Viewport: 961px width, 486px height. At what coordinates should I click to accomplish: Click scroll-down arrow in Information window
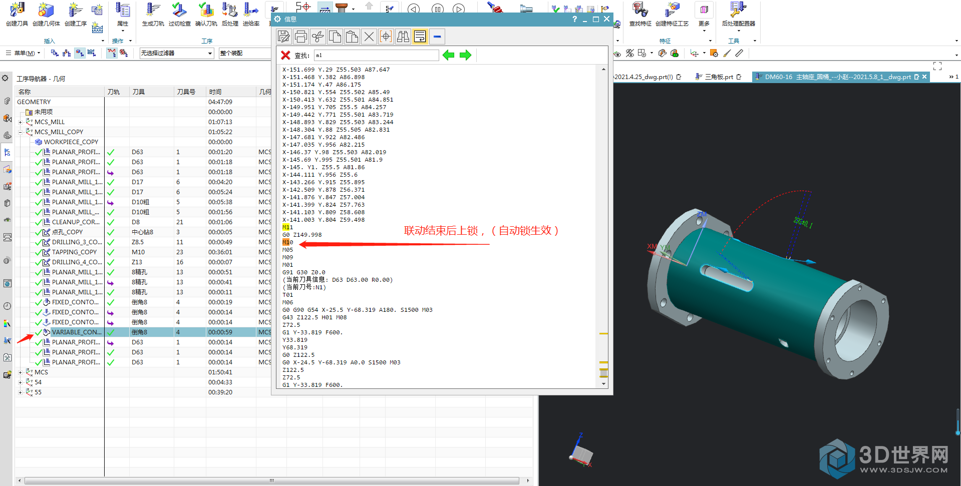(x=603, y=384)
